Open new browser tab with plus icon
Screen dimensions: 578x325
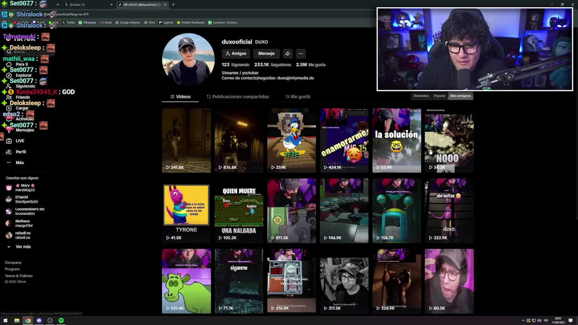tap(173, 5)
